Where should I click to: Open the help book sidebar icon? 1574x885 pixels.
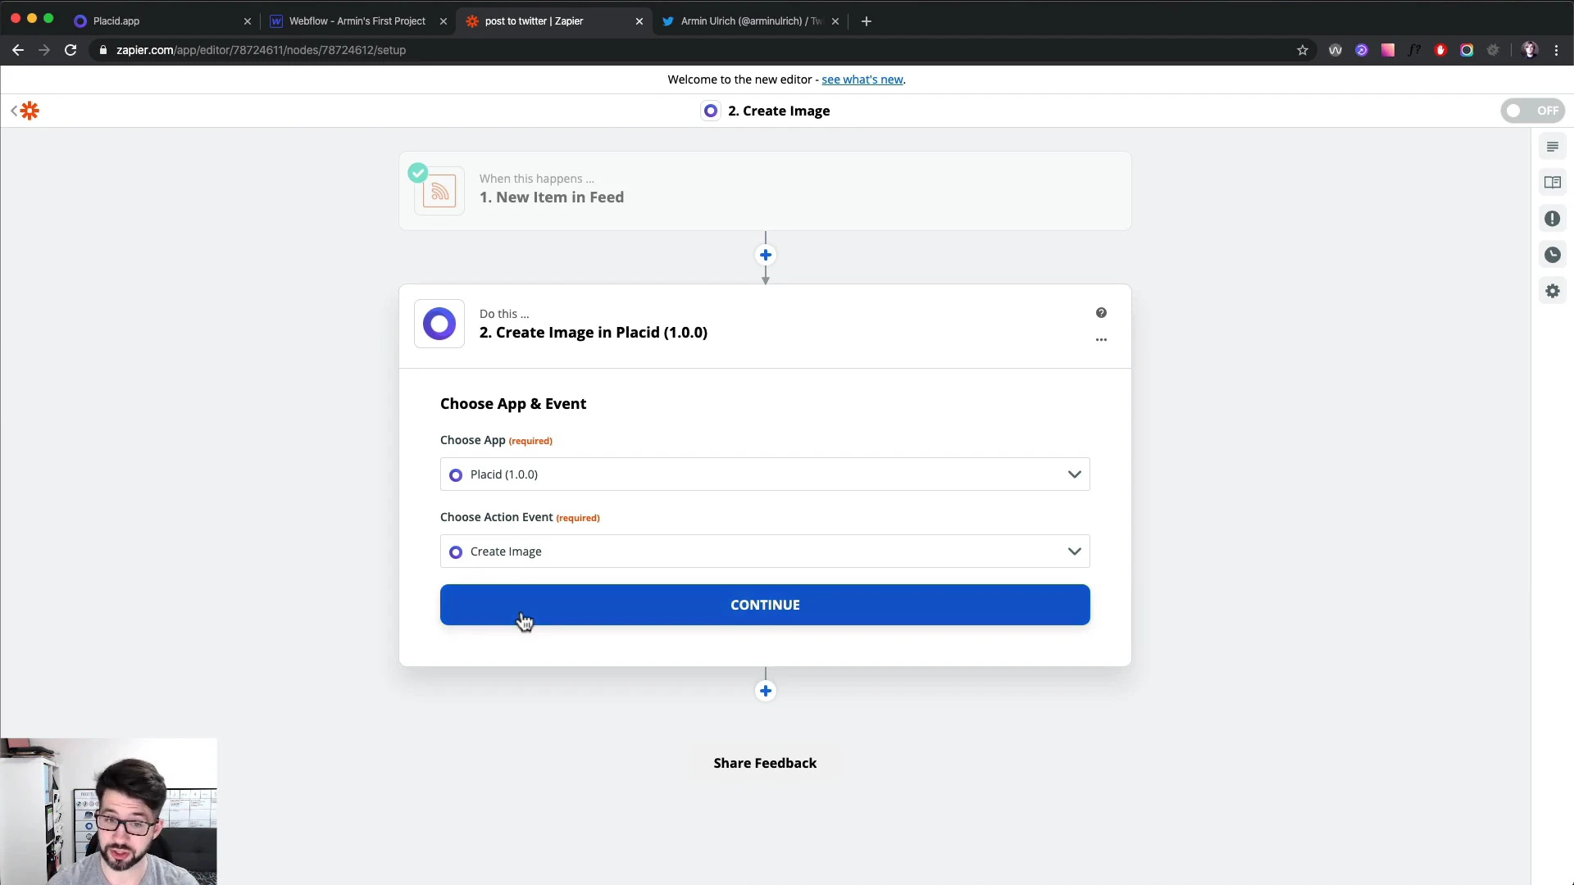(1552, 183)
